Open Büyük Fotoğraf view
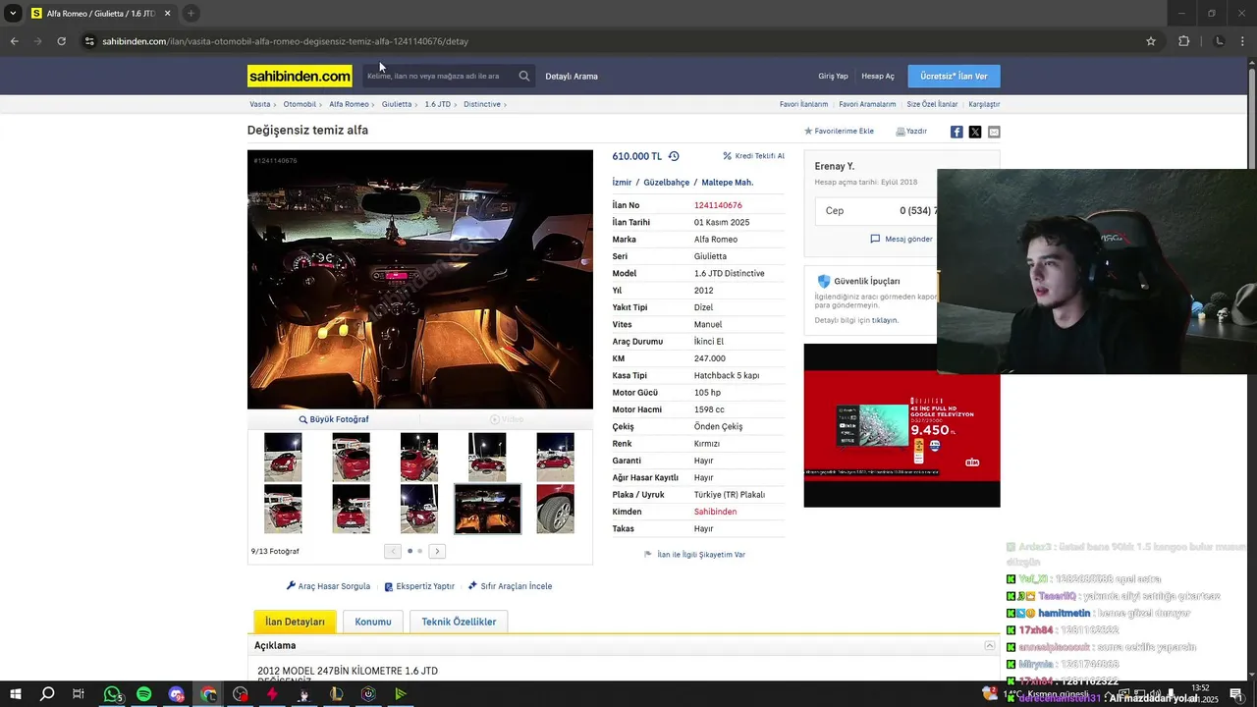1257x707 pixels. click(x=334, y=419)
